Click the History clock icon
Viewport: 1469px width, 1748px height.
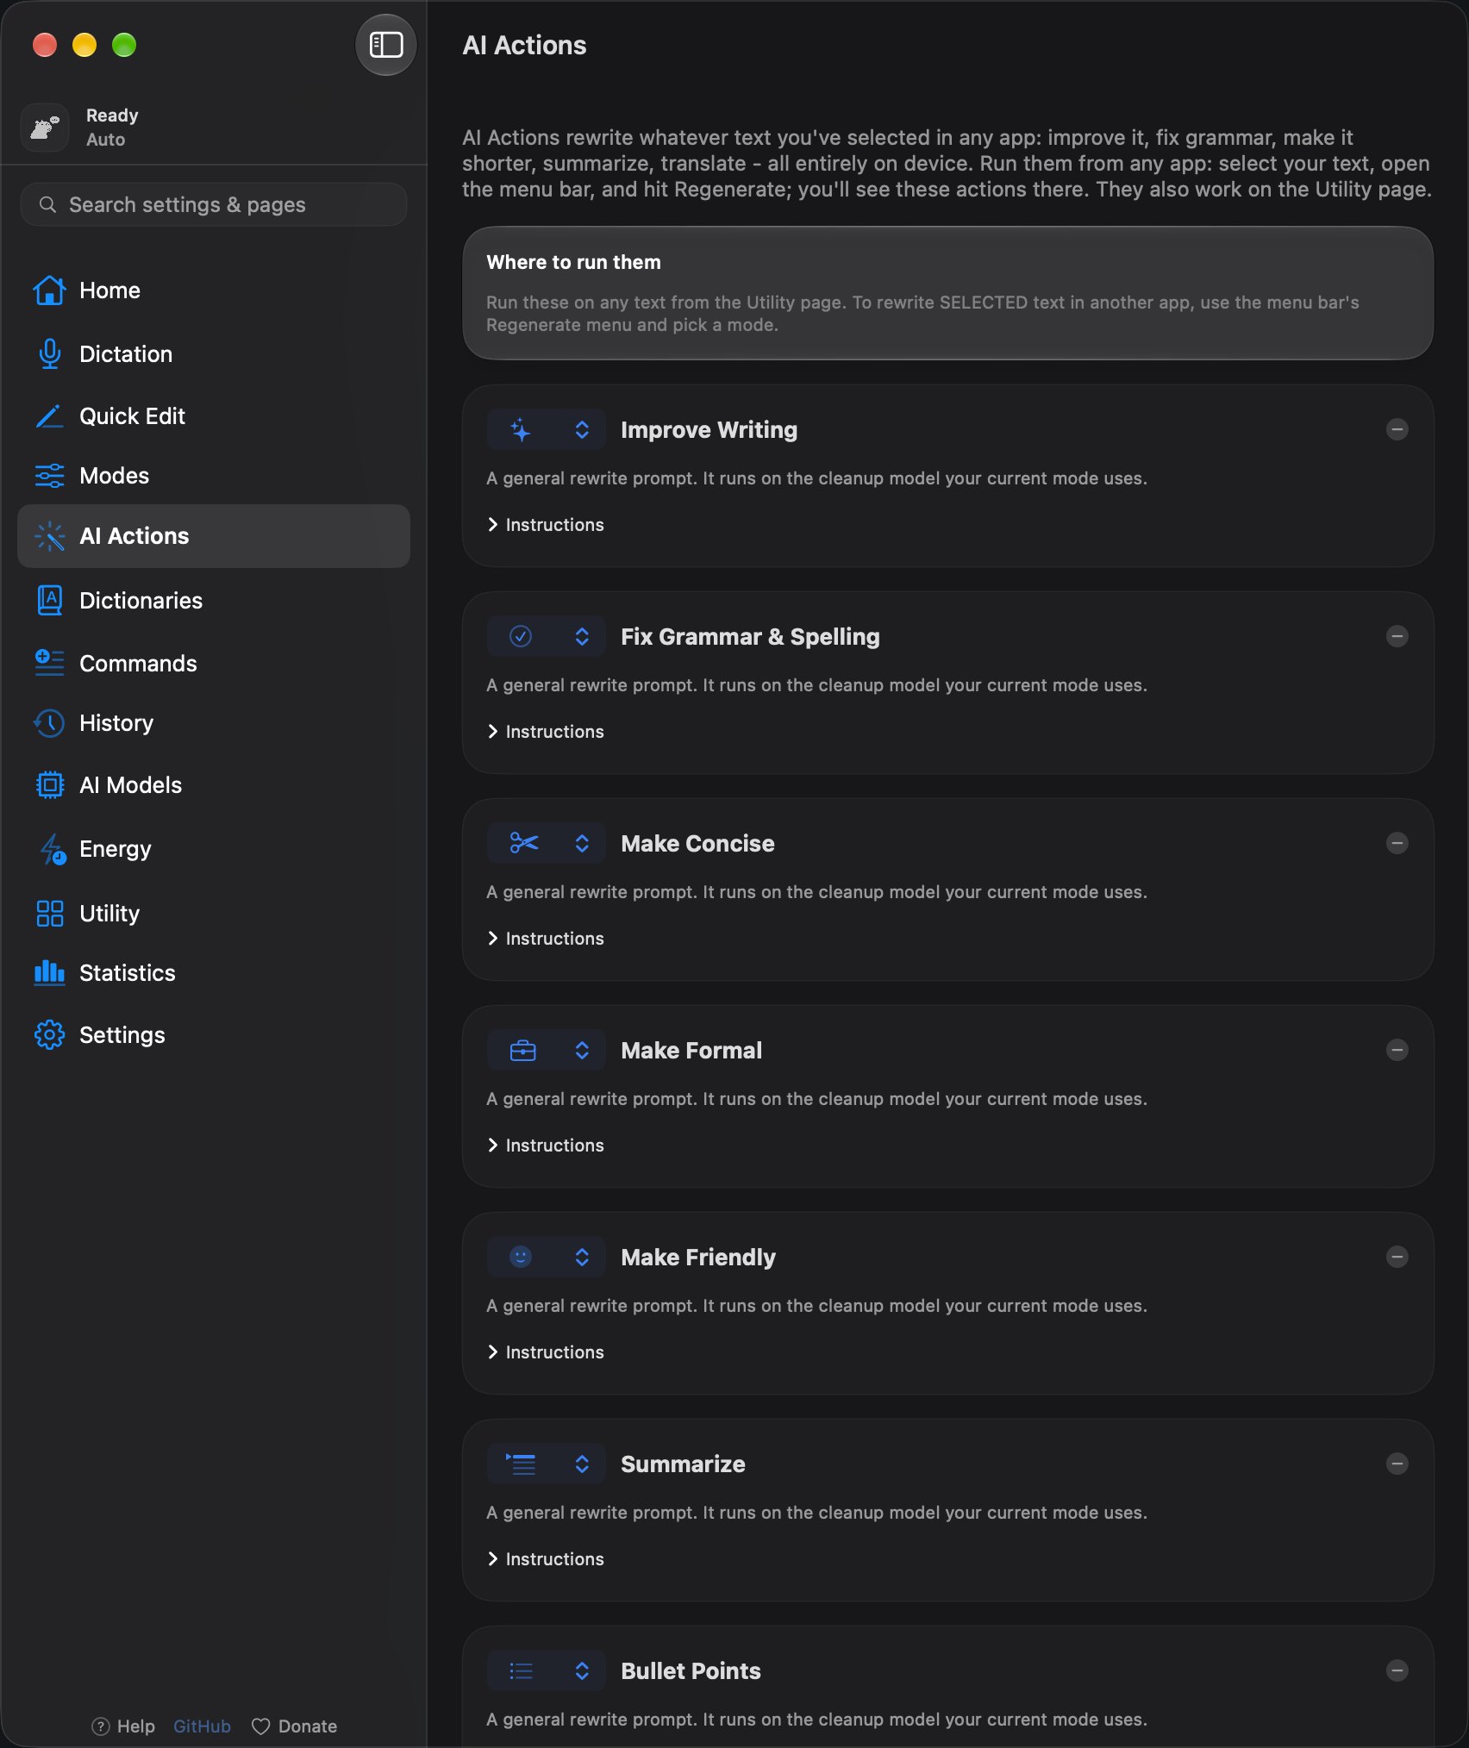(49, 723)
